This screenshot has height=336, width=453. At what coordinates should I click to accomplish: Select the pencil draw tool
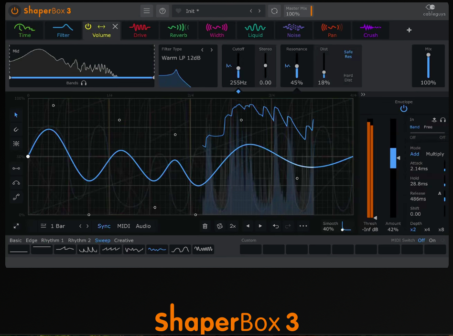(x=16, y=129)
